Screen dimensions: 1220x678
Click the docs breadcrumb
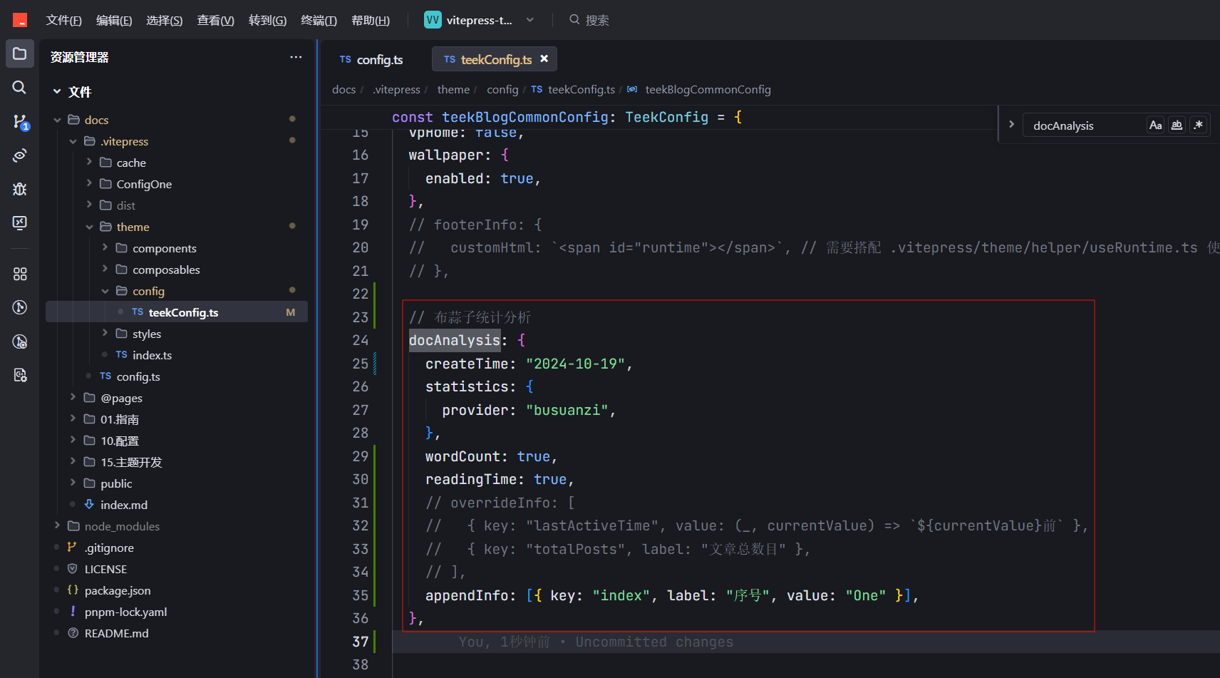pyautogui.click(x=343, y=89)
